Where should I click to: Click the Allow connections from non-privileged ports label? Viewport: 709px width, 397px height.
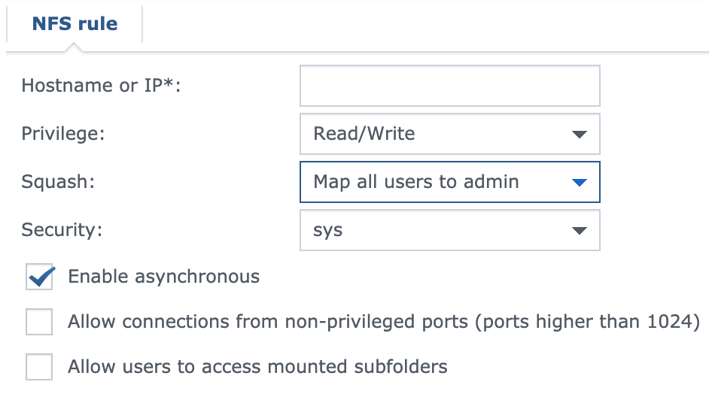click(384, 323)
